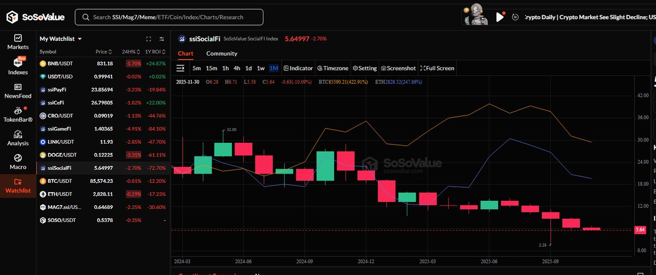Open the Analysis sidebar section
The height and width of the screenshot is (275, 656).
(18, 138)
